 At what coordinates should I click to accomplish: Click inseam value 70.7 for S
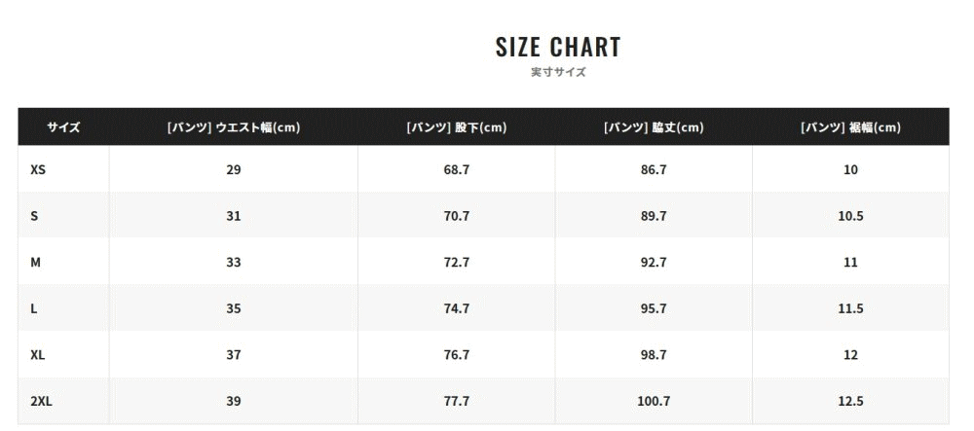coord(457,216)
